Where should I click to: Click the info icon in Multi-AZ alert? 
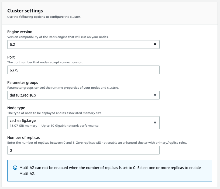coord(15,168)
